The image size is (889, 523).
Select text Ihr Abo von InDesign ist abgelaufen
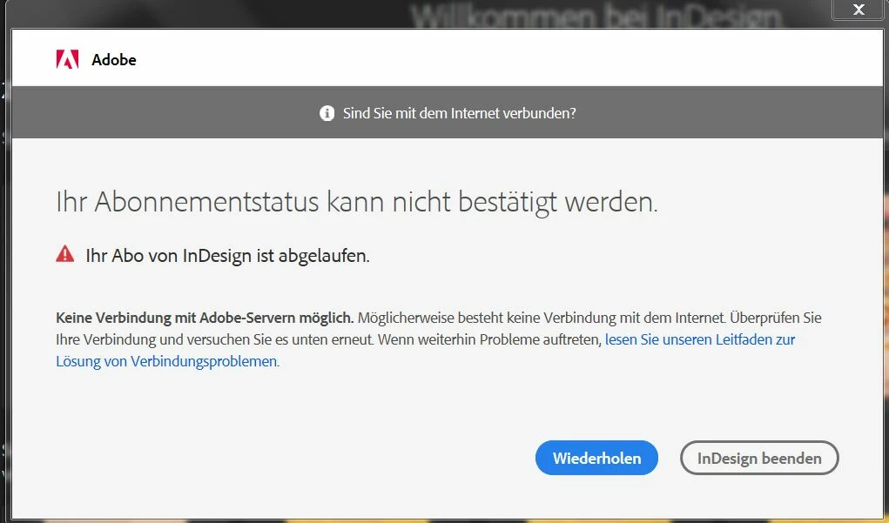227,256
